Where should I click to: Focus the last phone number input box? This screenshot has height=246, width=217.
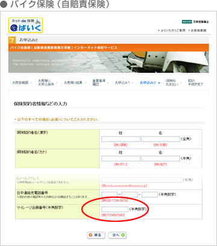pos(149,195)
